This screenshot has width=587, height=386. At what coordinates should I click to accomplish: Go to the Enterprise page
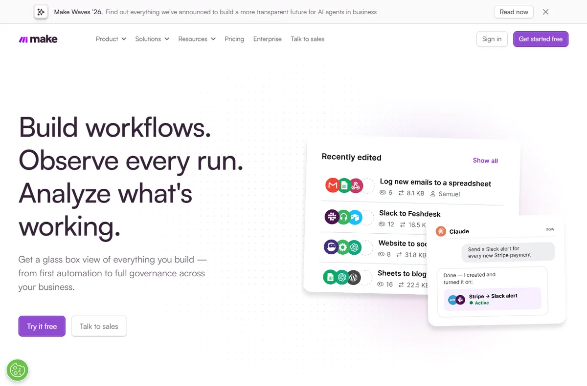268,39
